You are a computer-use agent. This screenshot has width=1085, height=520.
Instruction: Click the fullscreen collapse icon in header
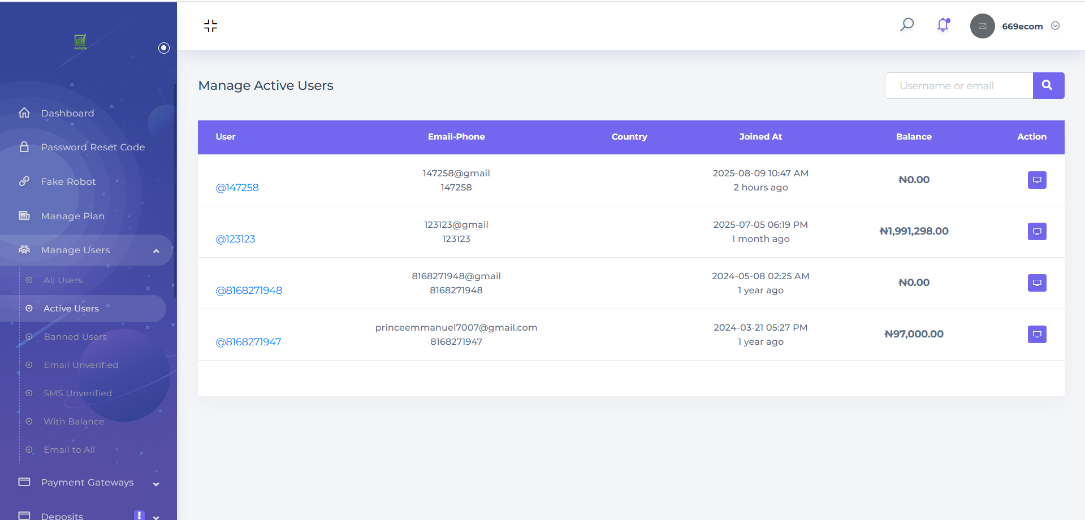point(210,26)
